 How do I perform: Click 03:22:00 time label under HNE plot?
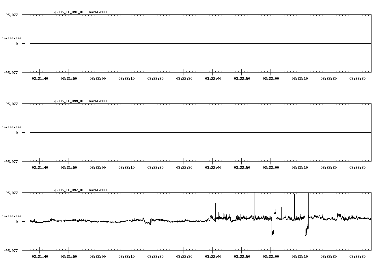click(x=98, y=79)
